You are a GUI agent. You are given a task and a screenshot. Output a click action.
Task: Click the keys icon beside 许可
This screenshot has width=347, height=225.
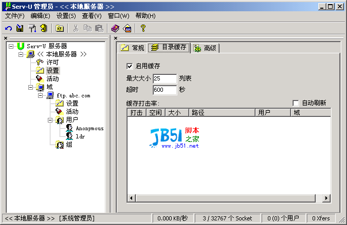(x=40, y=62)
